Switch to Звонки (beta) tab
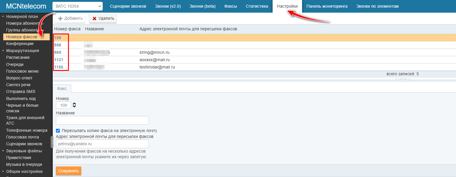 pos(203,6)
